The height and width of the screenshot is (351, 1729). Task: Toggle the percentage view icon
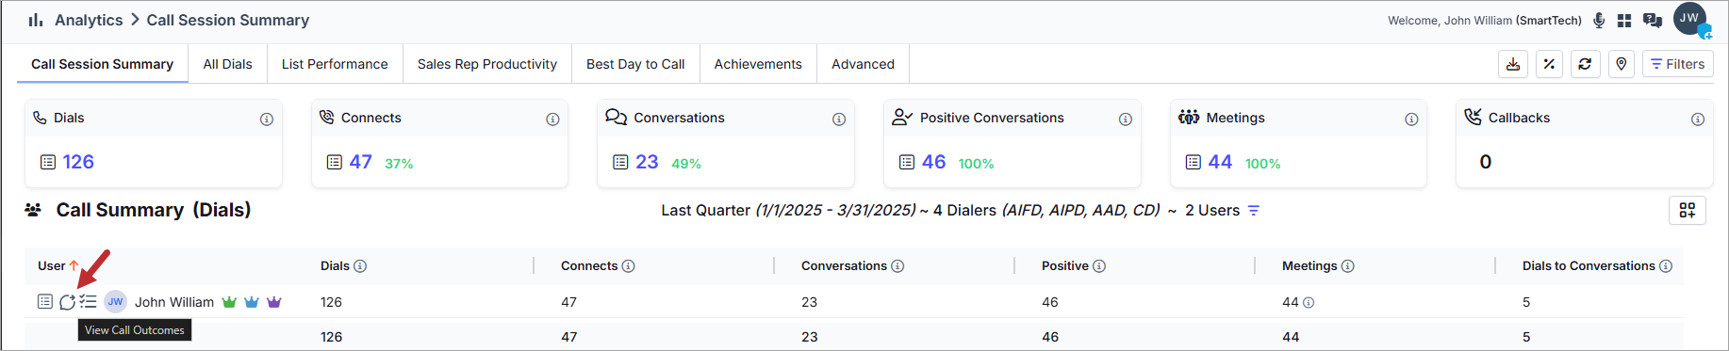(1549, 64)
